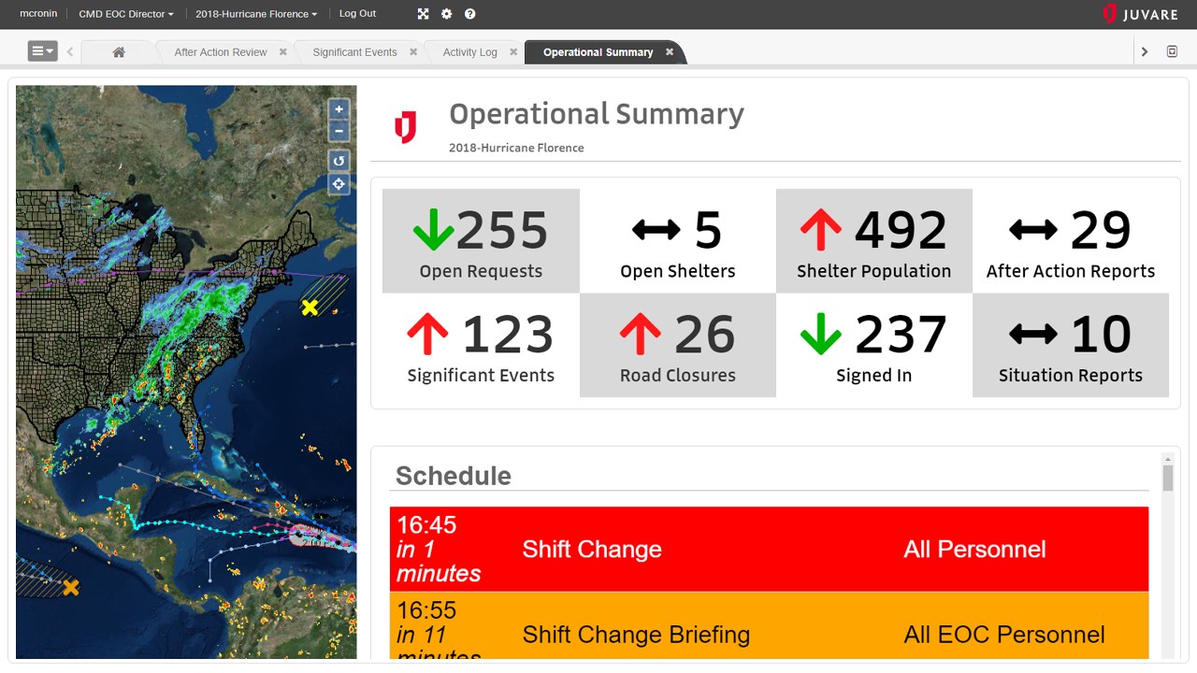Open the CMD EOC Director role dropdown

click(x=125, y=14)
